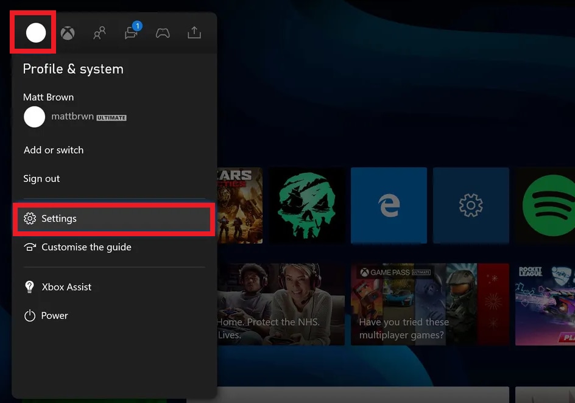Choose Add or switch account
The width and height of the screenshot is (575, 403).
(54, 150)
